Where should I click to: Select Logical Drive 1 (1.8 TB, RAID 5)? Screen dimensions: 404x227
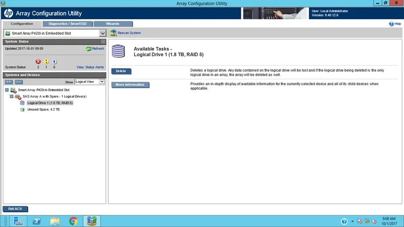pyautogui.click(x=50, y=103)
